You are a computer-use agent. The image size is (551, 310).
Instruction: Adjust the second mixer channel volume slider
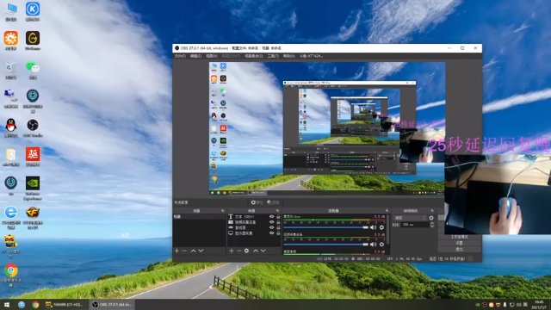point(325,245)
